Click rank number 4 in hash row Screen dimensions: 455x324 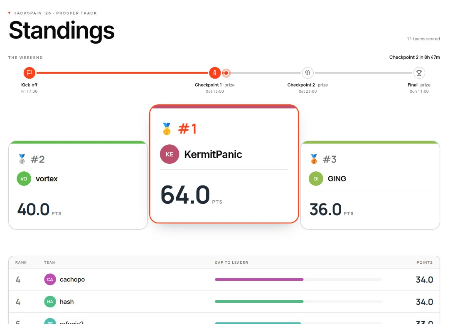tap(18, 302)
